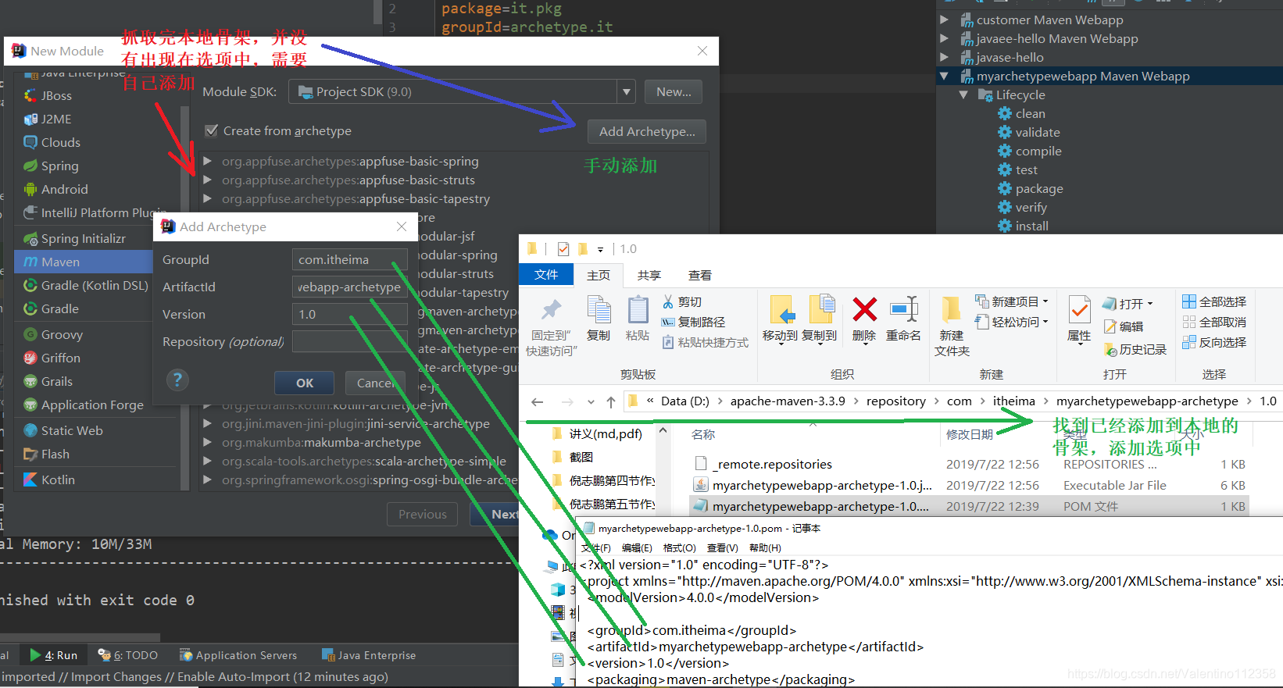Toggle Create from archetype checkbox

[x=211, y=130]
